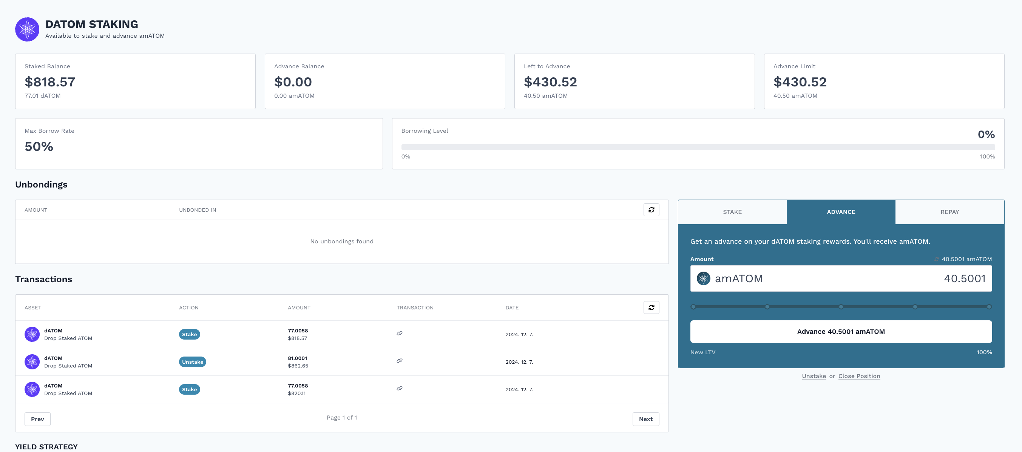
Task: Set amount slider to the zero marker
Action: coord(693,307)
